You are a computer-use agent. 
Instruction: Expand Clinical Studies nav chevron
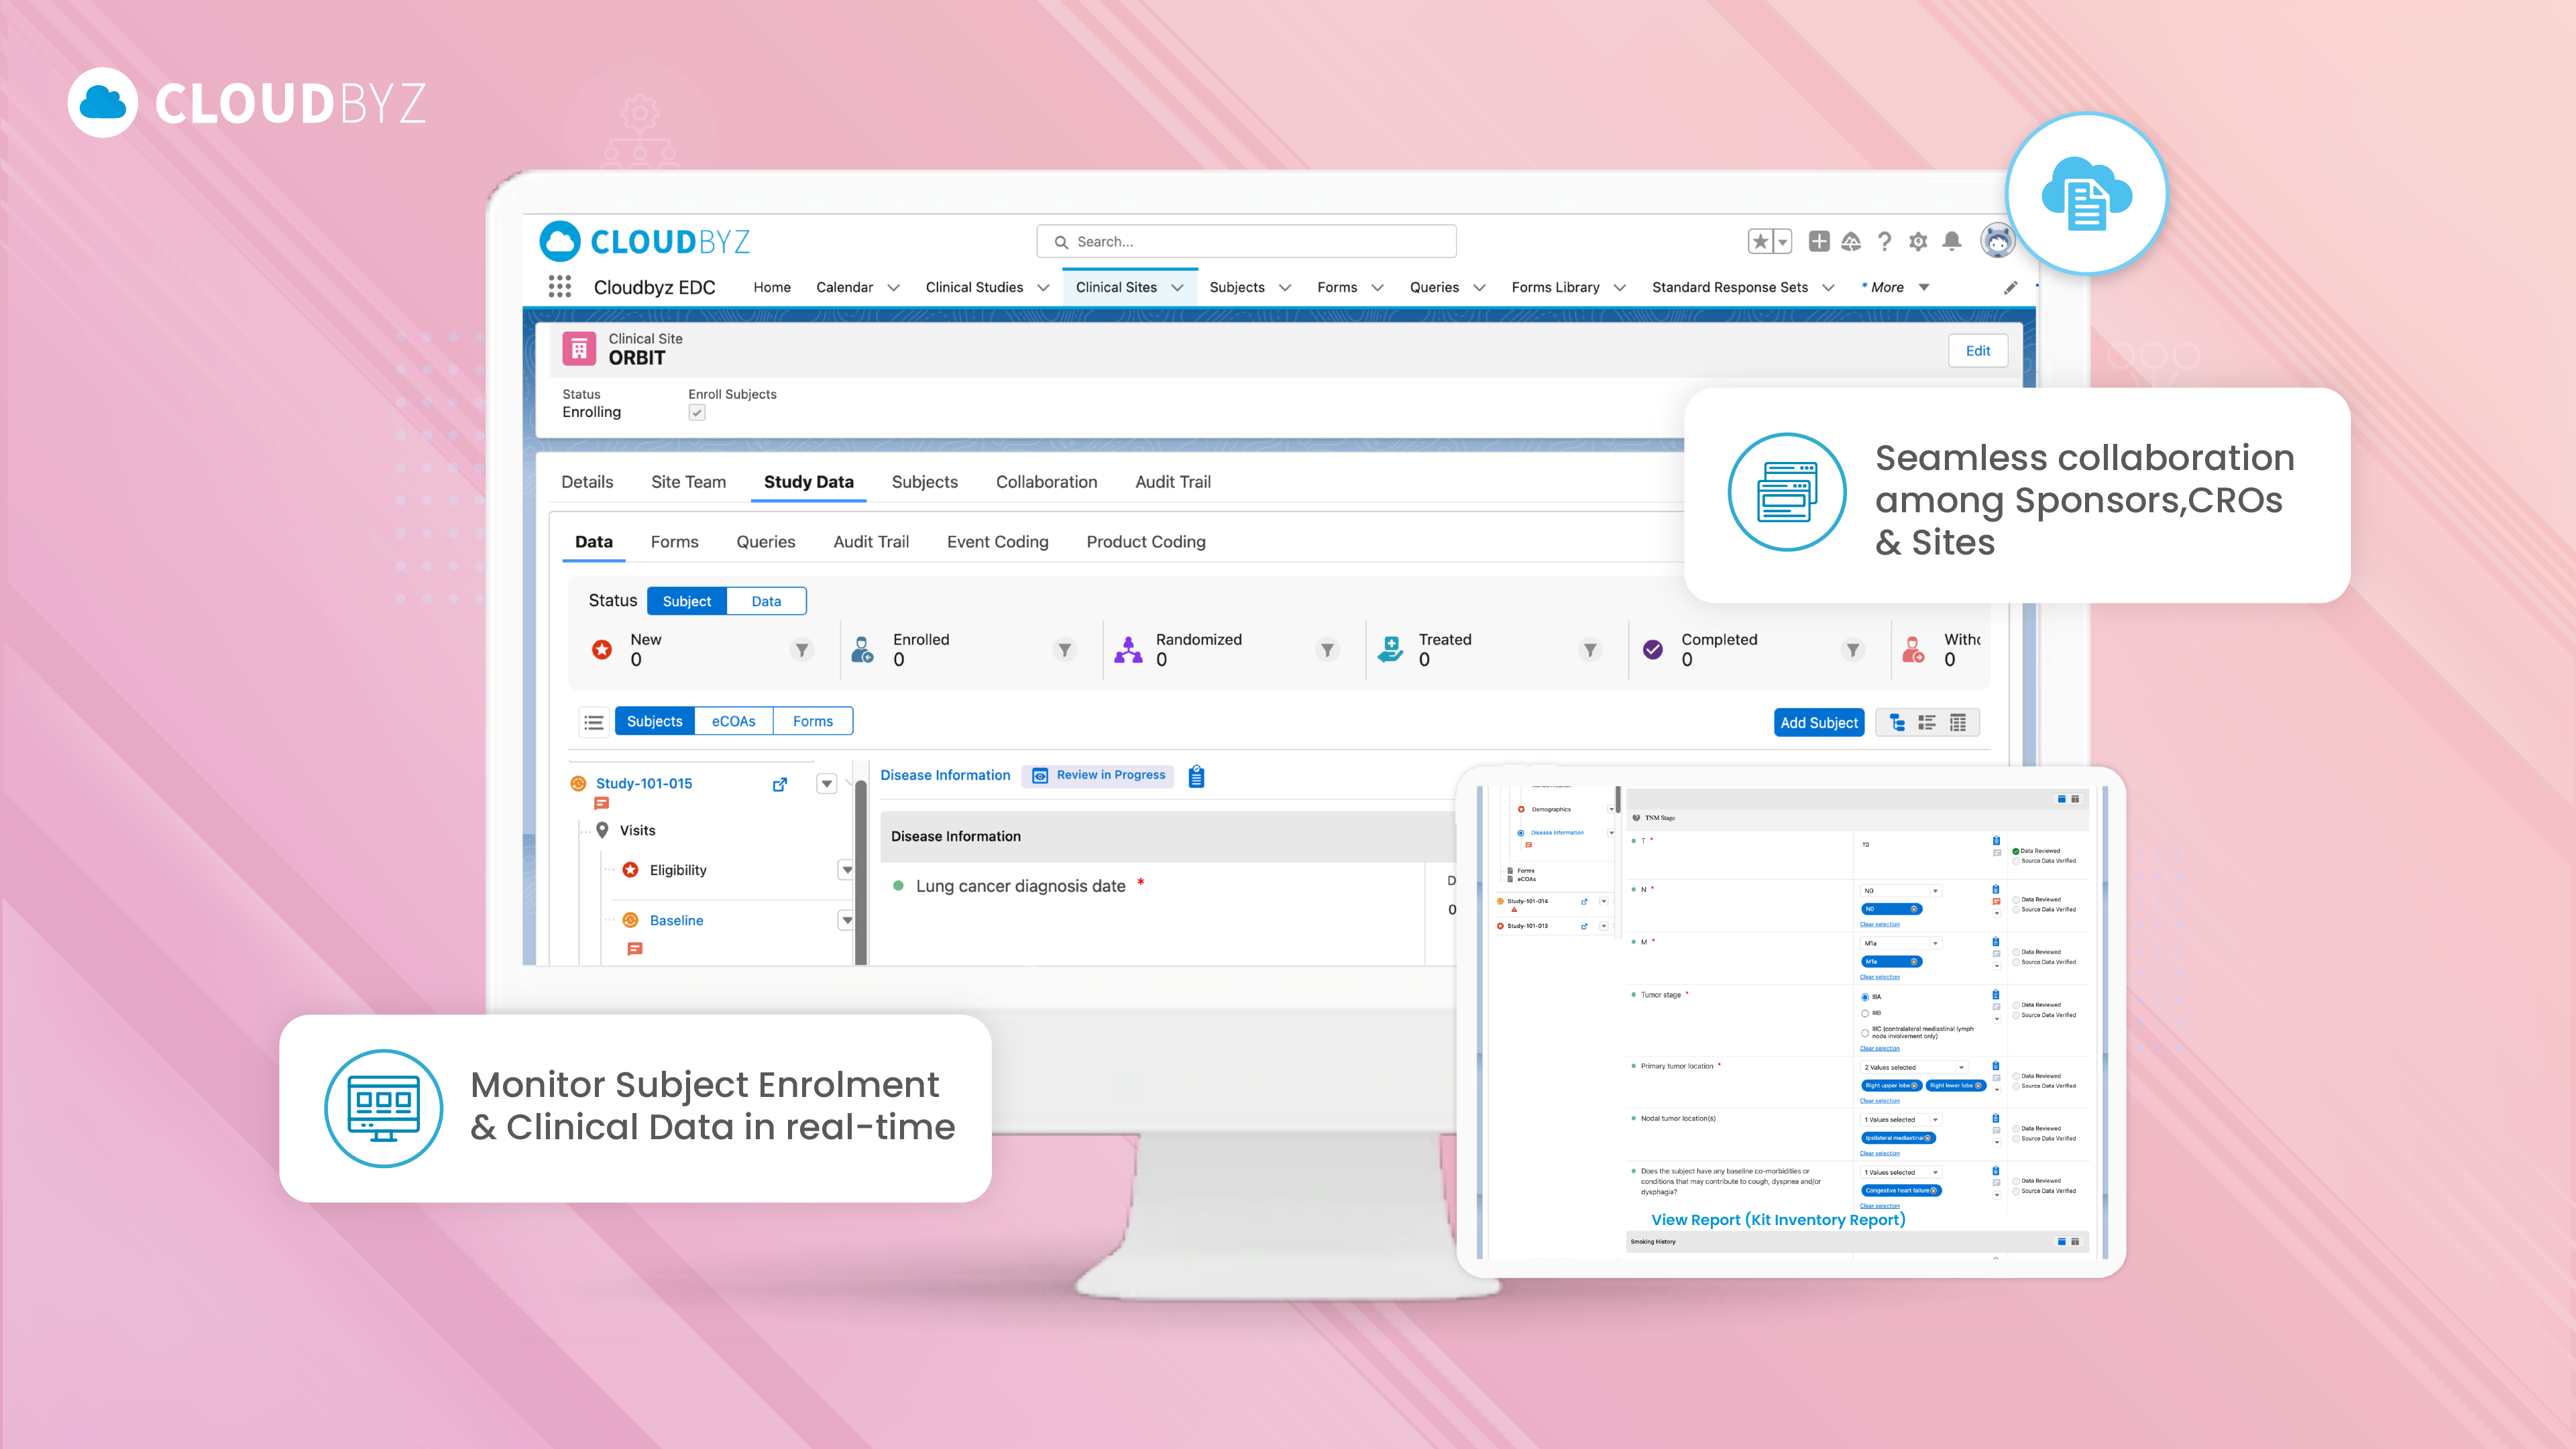click(x=1043, y=288)
